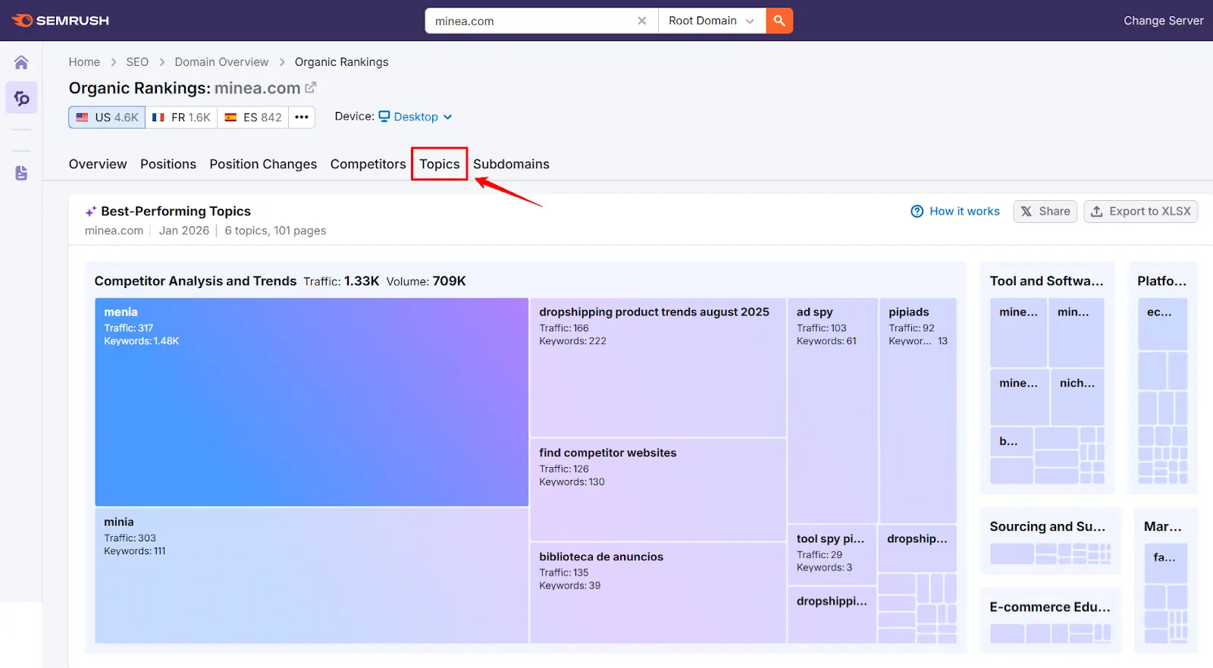This screenshot has width=1213, height=668.
Task: Click the menia treemap tile
Action: [x=312, y=402]
